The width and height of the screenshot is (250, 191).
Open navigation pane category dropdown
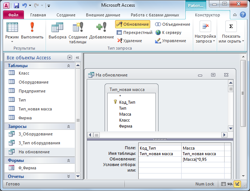(x=70, y=57)
